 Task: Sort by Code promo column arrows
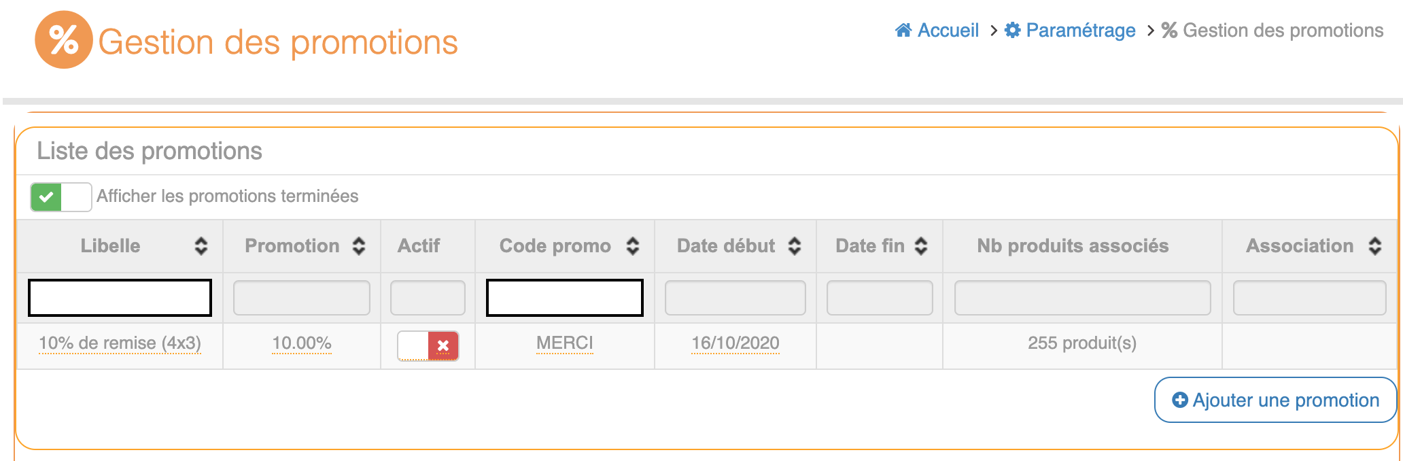tap(632, 246)
